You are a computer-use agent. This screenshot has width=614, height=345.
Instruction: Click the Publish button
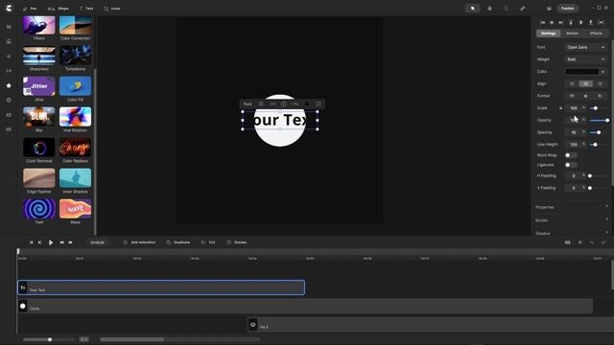567,9
